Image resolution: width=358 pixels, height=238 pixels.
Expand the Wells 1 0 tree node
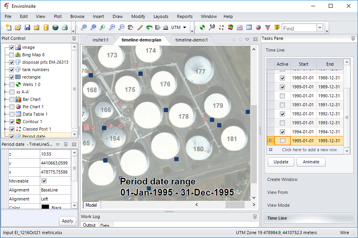5,84
